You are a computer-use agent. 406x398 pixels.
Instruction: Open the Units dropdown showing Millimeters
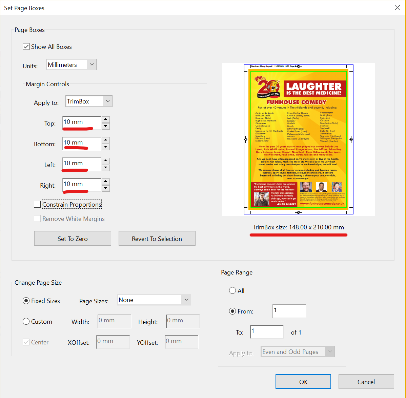pos(71,64)
